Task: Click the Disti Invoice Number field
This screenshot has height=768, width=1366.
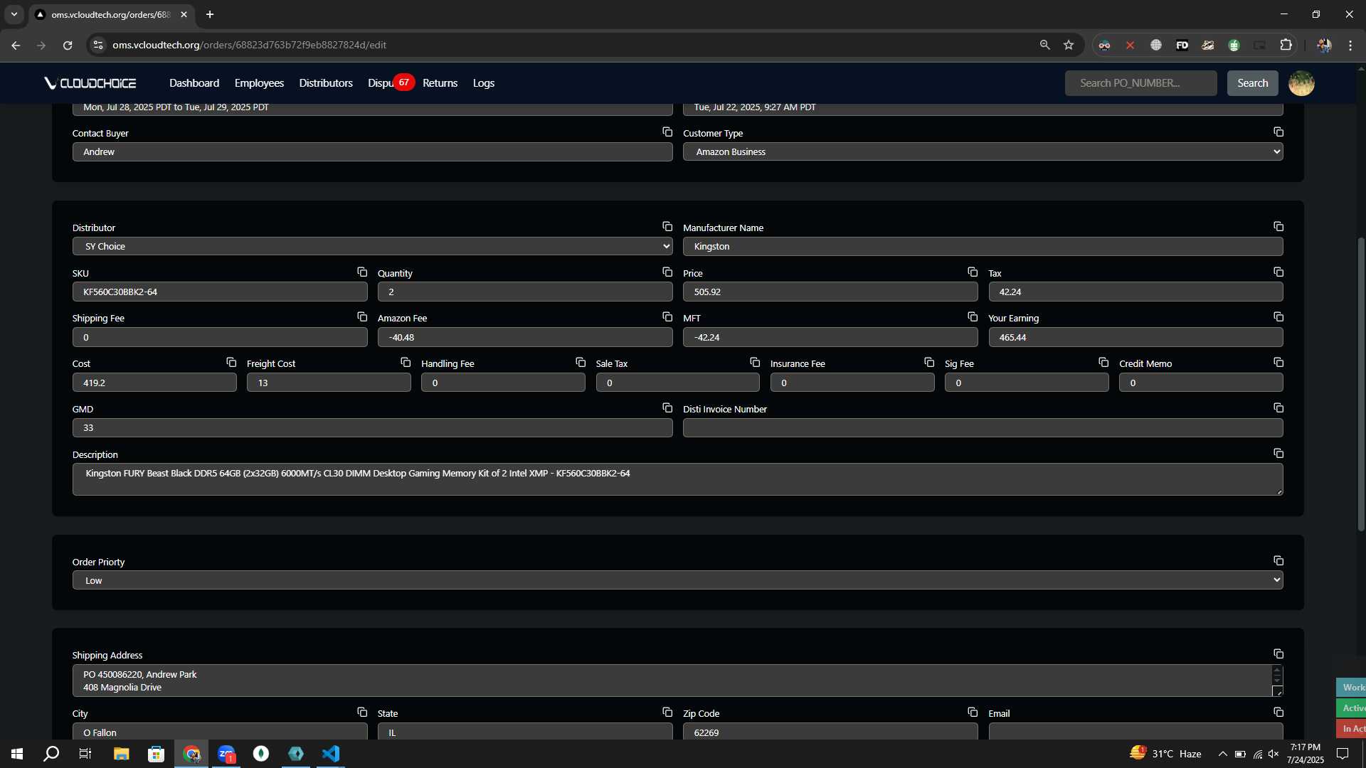Action: point(983,427)
